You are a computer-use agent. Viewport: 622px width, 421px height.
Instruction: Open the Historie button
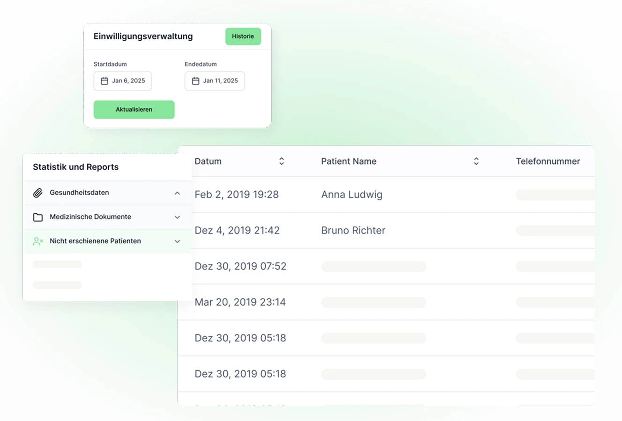(243, 36)
